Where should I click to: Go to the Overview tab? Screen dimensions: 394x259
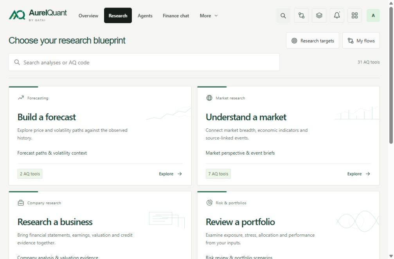pyautogui.click(x=88, y=16)
